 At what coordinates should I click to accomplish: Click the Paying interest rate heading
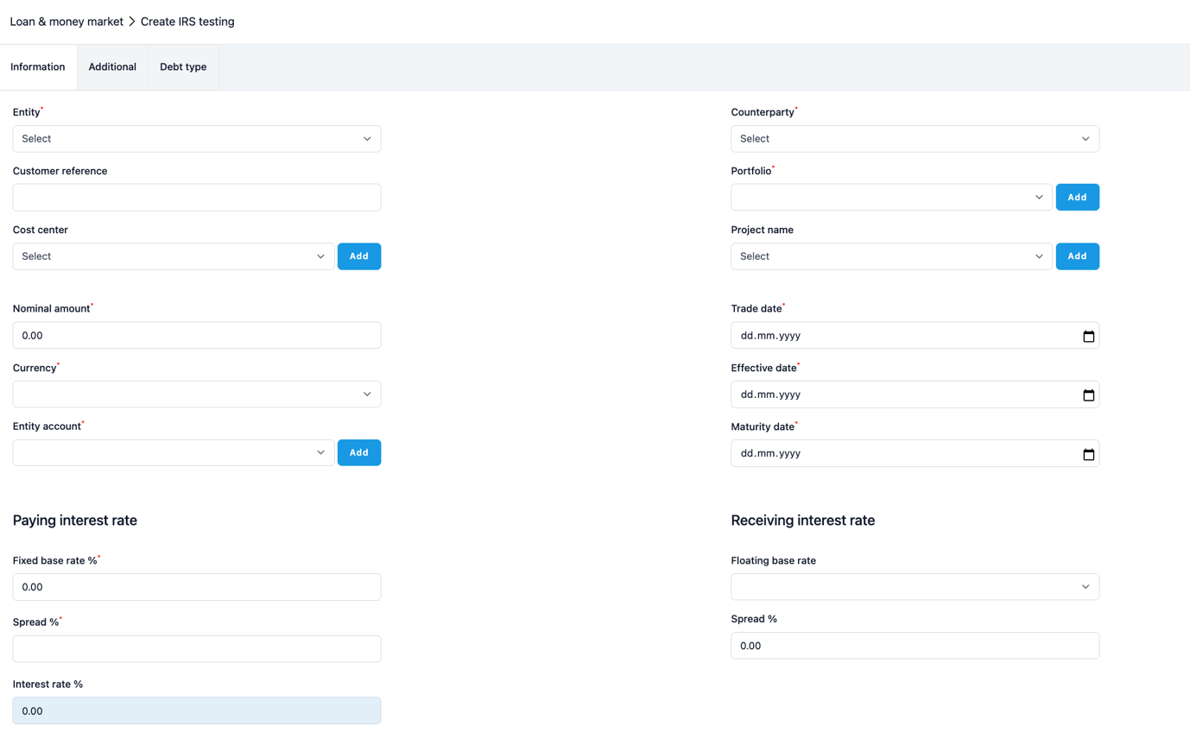click(x=75, y=521)
